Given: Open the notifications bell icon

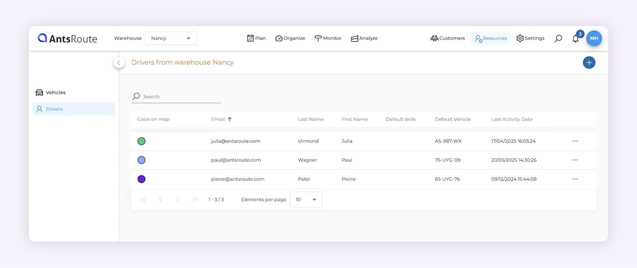Looking at the screenshot, I should [576, 39].
